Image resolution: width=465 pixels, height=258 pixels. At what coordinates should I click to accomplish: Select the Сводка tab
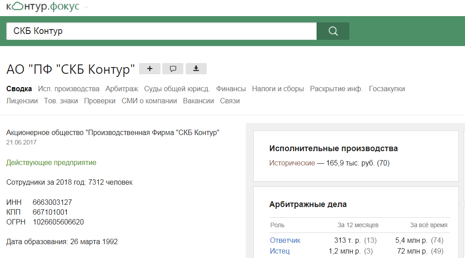click(19, 89)
